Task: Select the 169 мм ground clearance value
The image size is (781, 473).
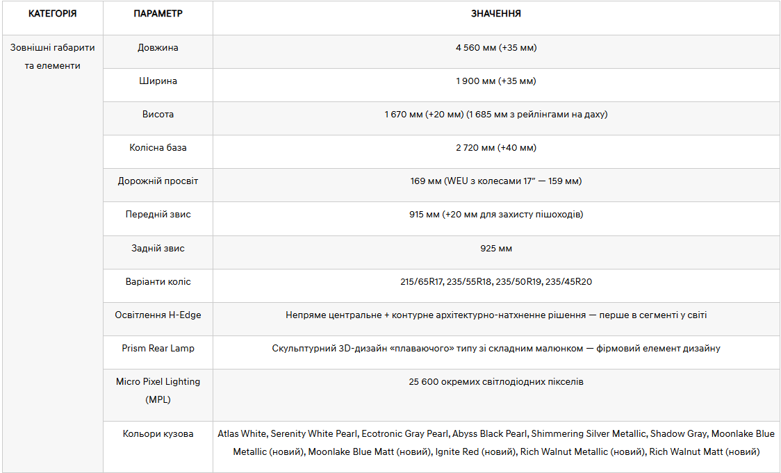Action: (496, 181)
